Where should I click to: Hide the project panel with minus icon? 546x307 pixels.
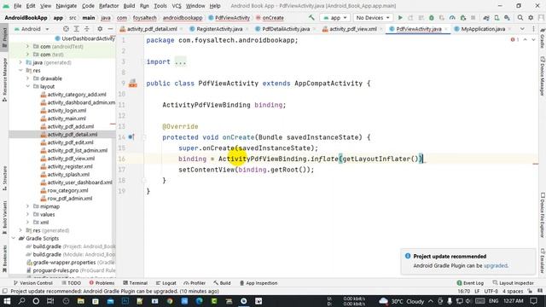[110, 29]
